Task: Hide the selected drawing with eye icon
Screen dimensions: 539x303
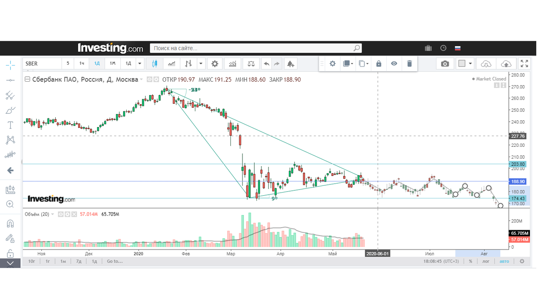Action: 394,63
